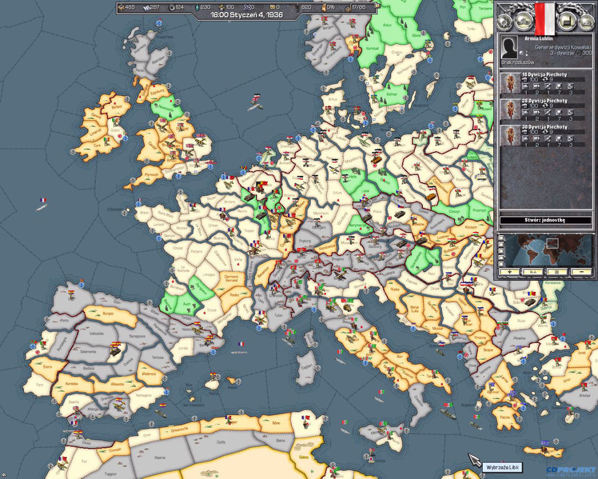Select the Vichy province in France

point(238,259)
